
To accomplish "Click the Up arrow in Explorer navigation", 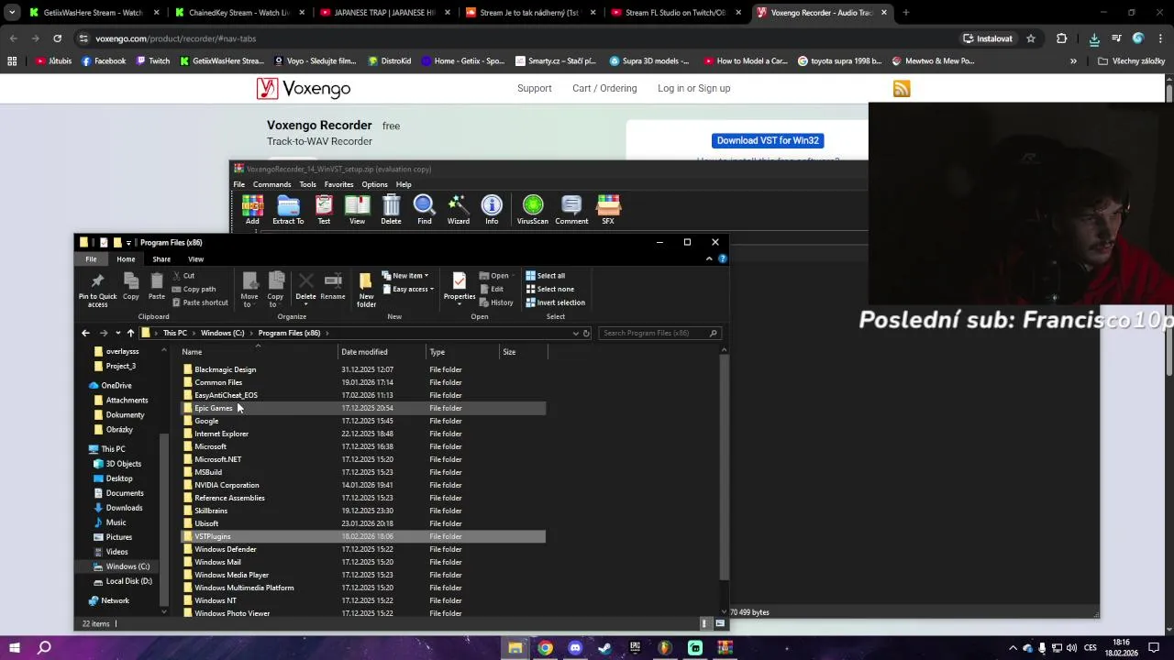I will coord(130,333).
